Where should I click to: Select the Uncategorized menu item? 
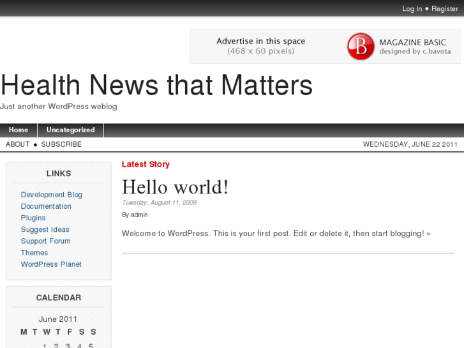click(70, 130)
